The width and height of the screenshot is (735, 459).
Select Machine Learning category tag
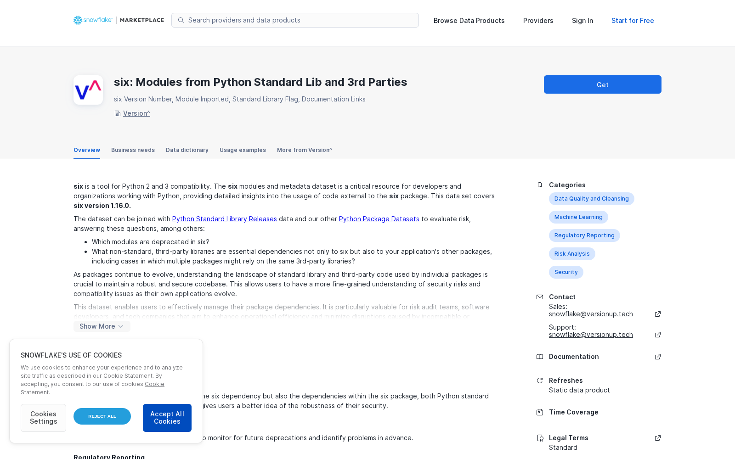point(578,217)
